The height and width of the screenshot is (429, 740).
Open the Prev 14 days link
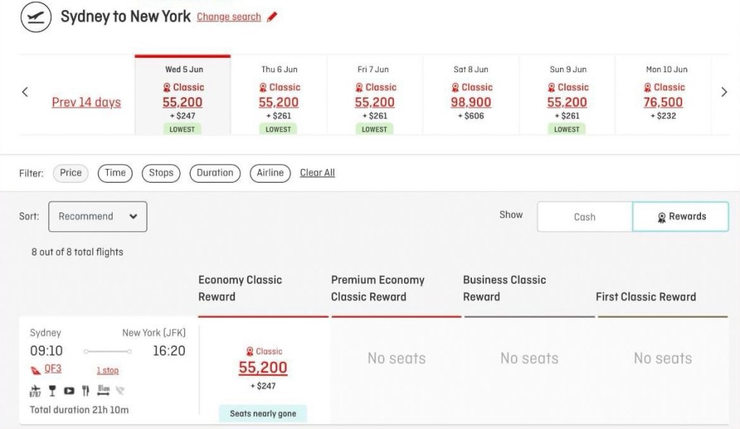pos(86,103)
